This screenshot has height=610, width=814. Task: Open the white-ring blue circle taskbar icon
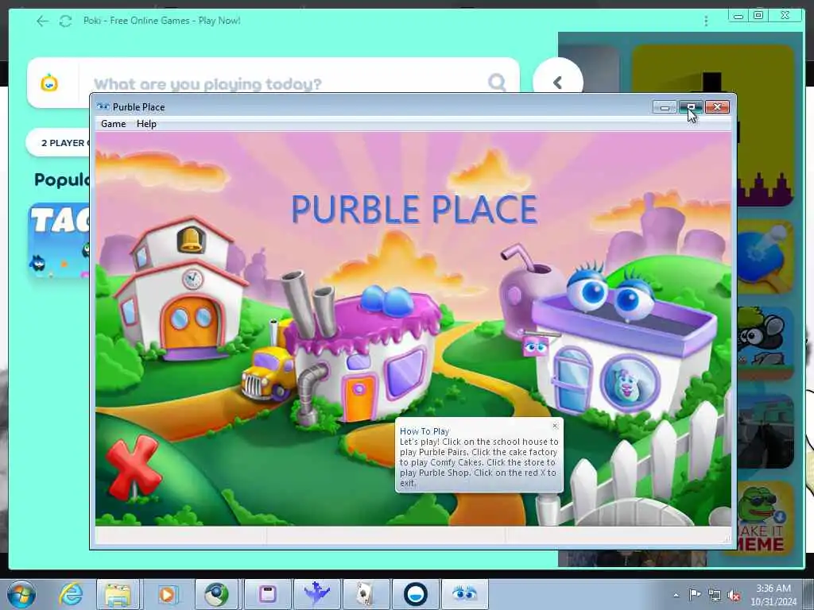tap(416, 594)
